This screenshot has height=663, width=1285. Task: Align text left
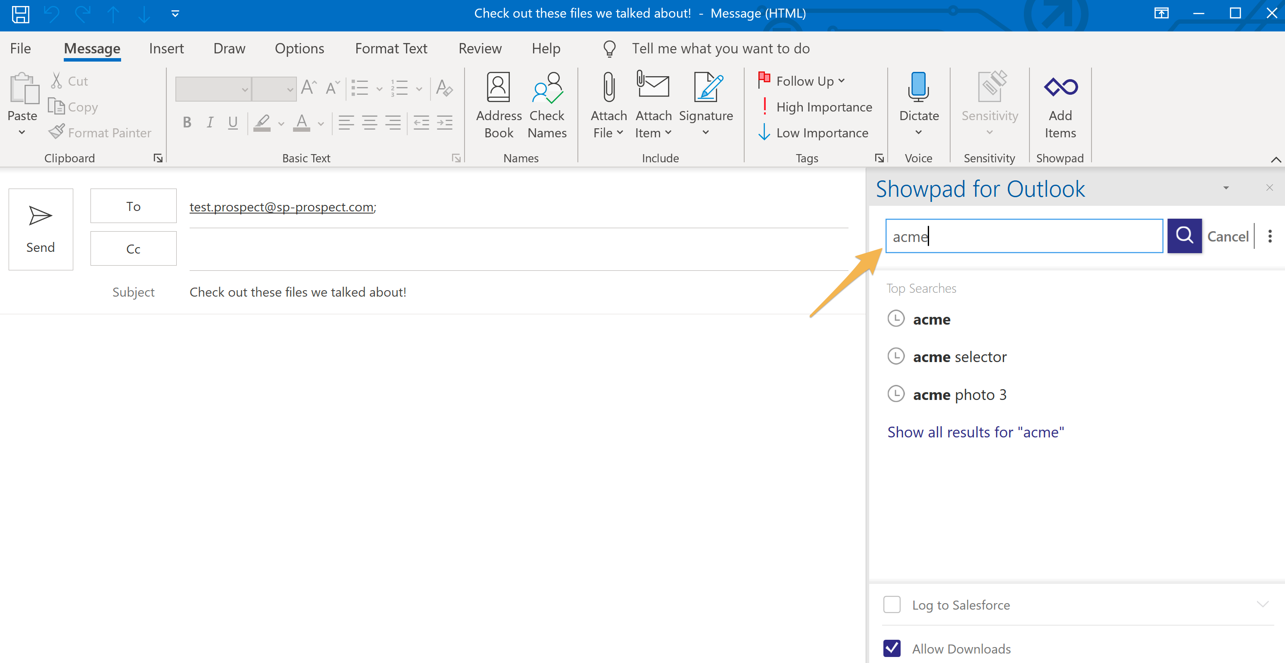(x=346, y=122)
